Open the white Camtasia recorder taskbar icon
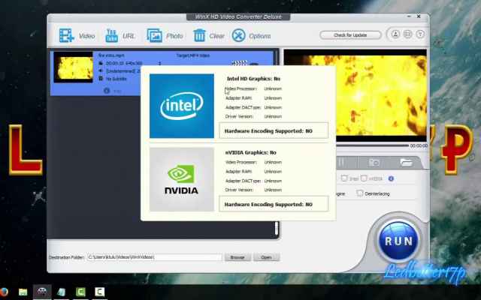 (99, 292)
